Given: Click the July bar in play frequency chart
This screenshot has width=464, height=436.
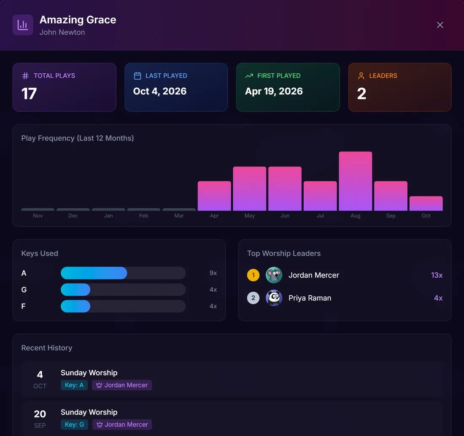Looking at the screenshot, I should (320, 196).
